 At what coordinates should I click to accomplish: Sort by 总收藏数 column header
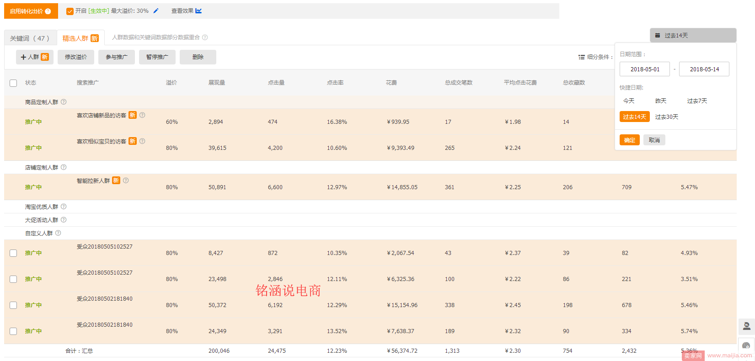(574, 83)
